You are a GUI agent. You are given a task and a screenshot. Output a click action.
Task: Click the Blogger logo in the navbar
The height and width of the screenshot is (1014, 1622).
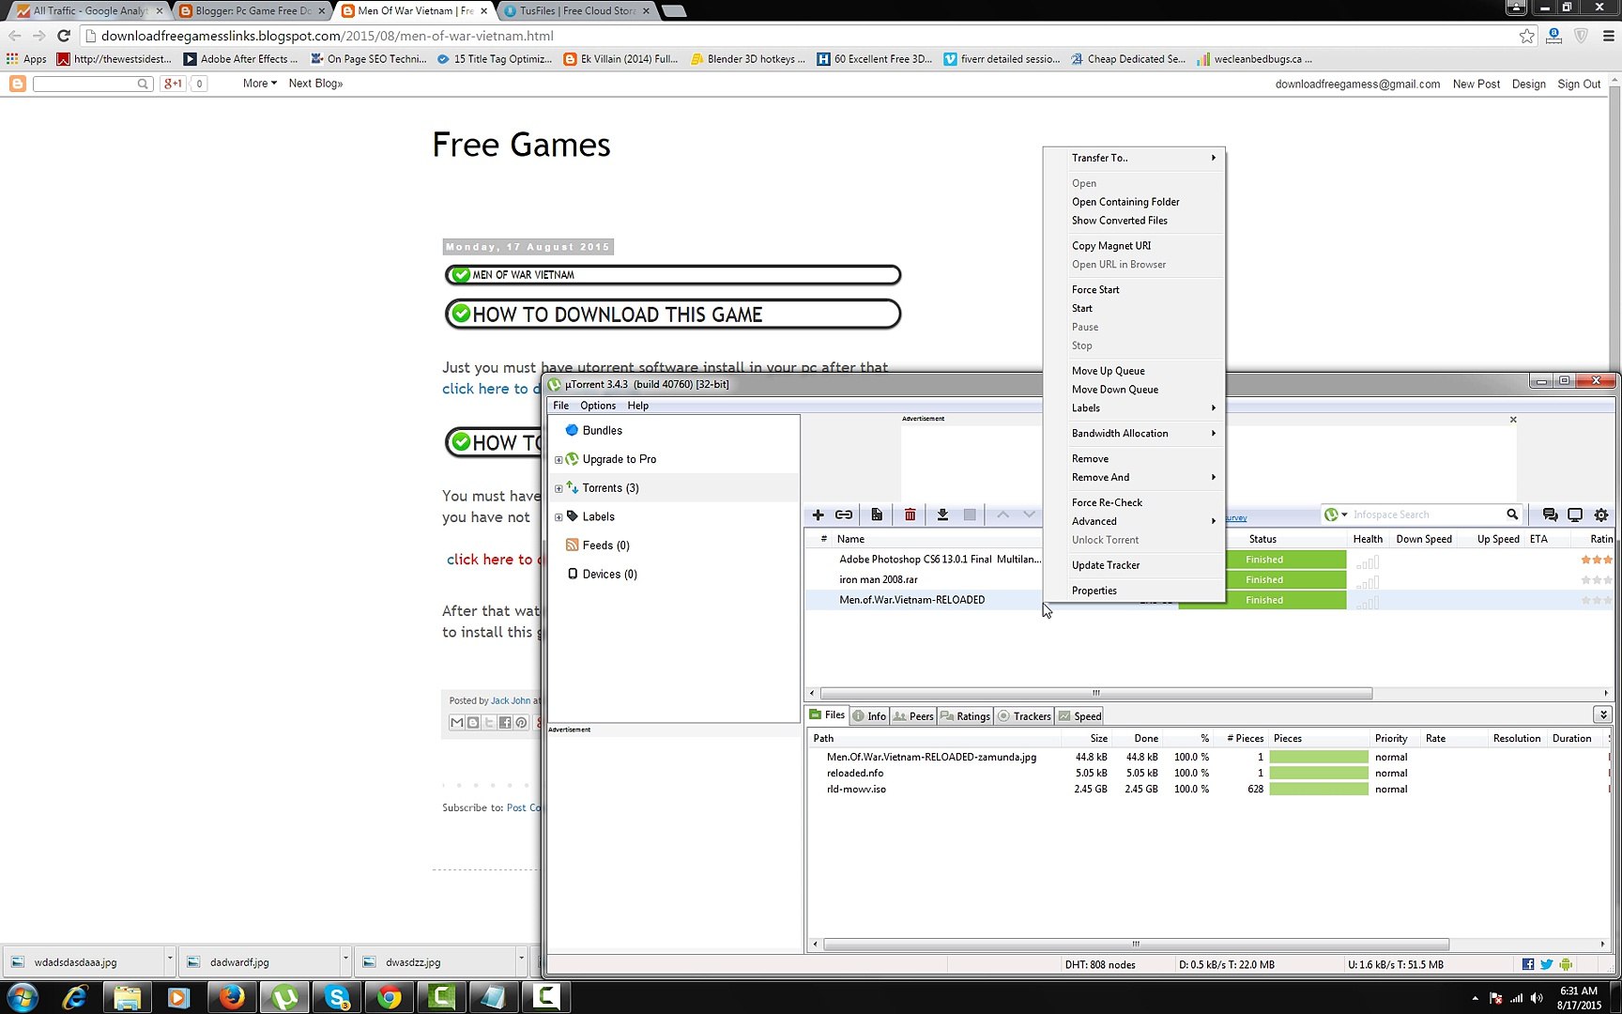click(x=17, y=84)
